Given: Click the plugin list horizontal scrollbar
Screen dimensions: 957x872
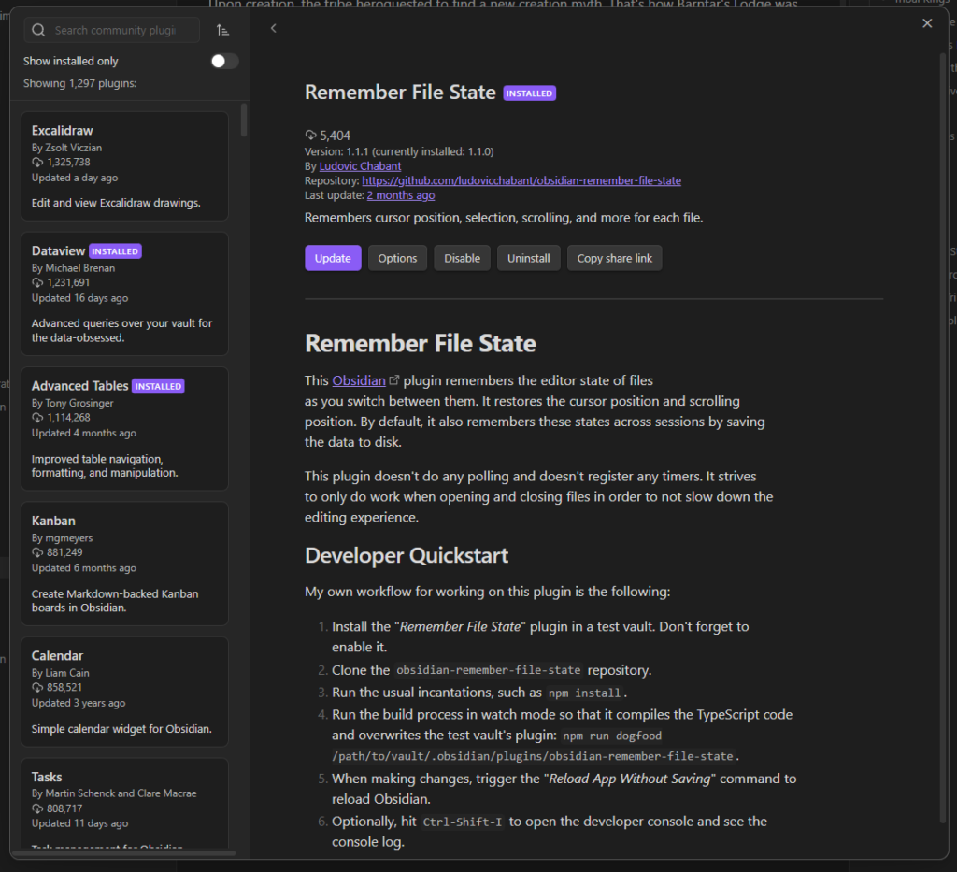Looking at the screenshot, I should pos(124,853).
